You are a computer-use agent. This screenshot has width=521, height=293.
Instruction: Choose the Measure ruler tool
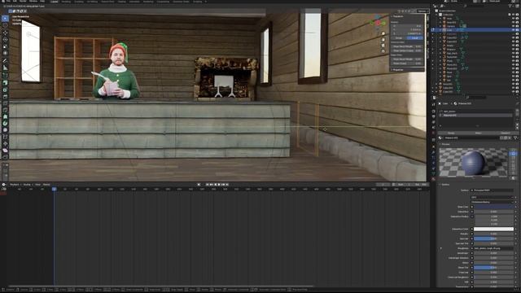tap(5, 68)
